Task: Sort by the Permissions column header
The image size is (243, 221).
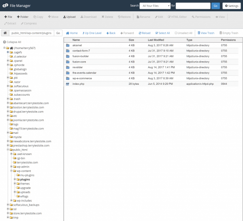Action: pyautogui.click(x=228, y=40)
